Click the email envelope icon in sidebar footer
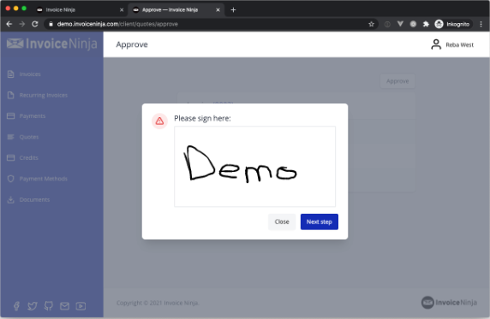This screenshot has height=319, width=490. point(65,306)
